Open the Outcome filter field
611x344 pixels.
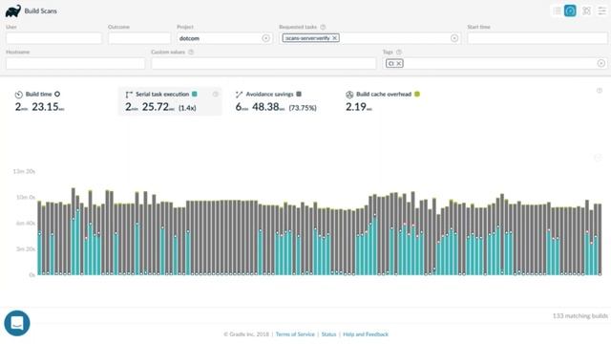[x=139, y=38]
